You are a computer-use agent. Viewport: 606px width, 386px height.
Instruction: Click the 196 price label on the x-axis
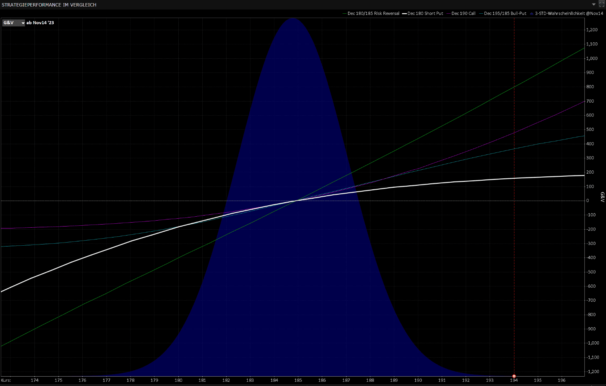point(562,380)
